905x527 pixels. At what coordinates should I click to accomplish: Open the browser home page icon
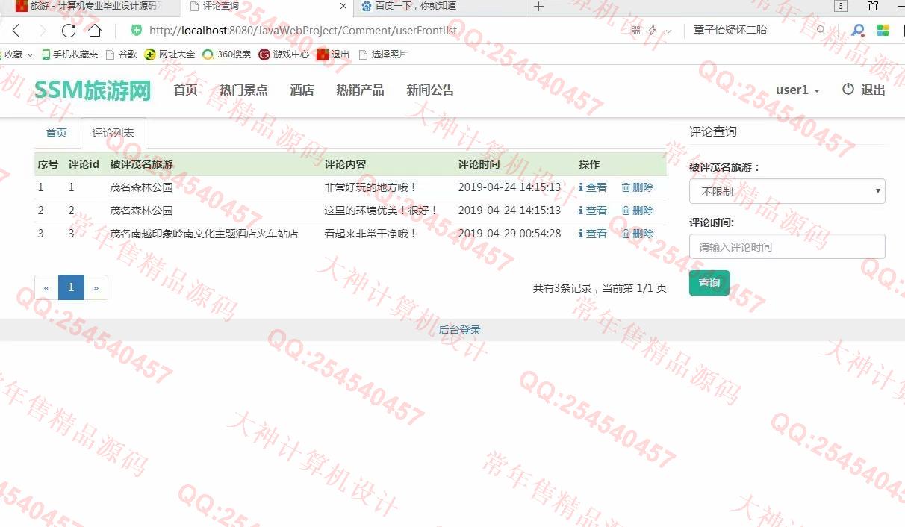click(x=95, y=31)
